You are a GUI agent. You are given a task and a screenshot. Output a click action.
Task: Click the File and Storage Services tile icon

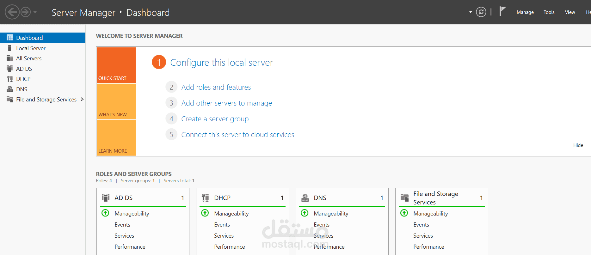coord(404,198)
